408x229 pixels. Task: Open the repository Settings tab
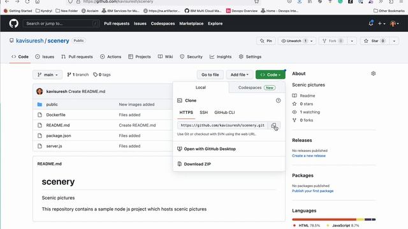(x=250, y=57)
